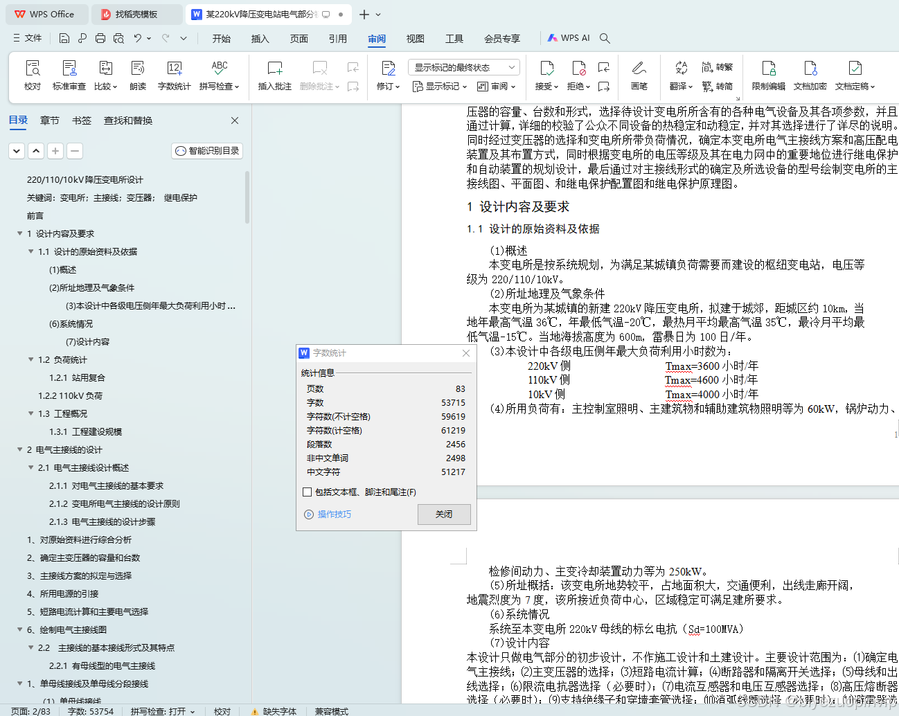Image resolution: width=899 pixels, height=716 pixels.
Task: Open the 显示标记的最终状态 dropdown
Action: (x=464, y=67)
